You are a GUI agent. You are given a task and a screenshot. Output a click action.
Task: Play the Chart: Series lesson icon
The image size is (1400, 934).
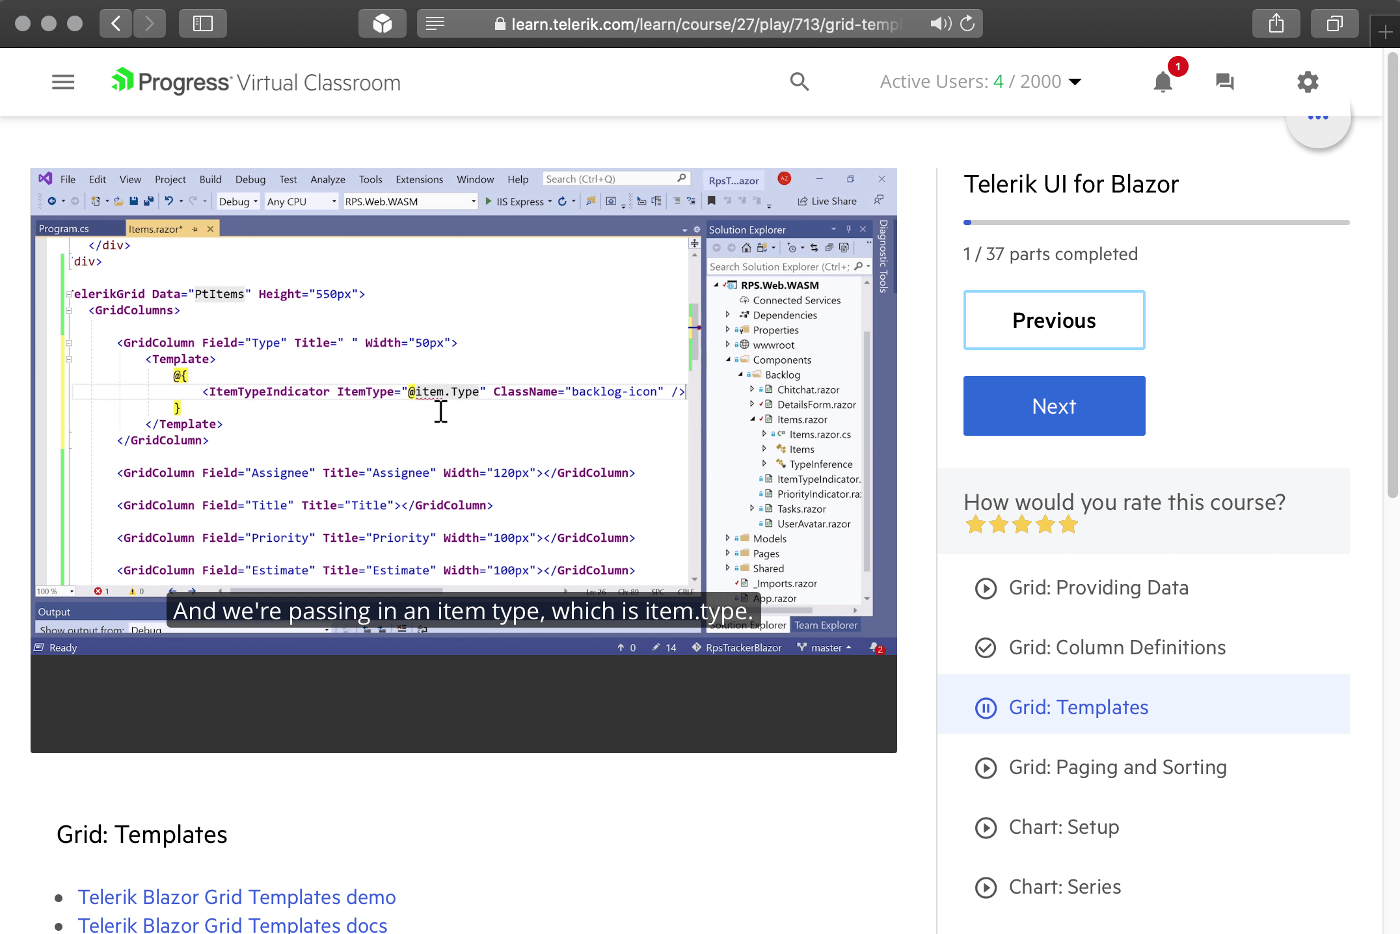[986, 887]
